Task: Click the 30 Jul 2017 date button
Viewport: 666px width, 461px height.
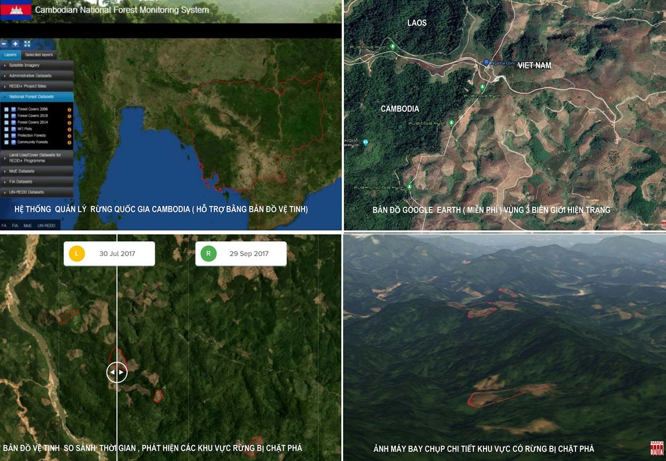Action: (x=109, y=254)
